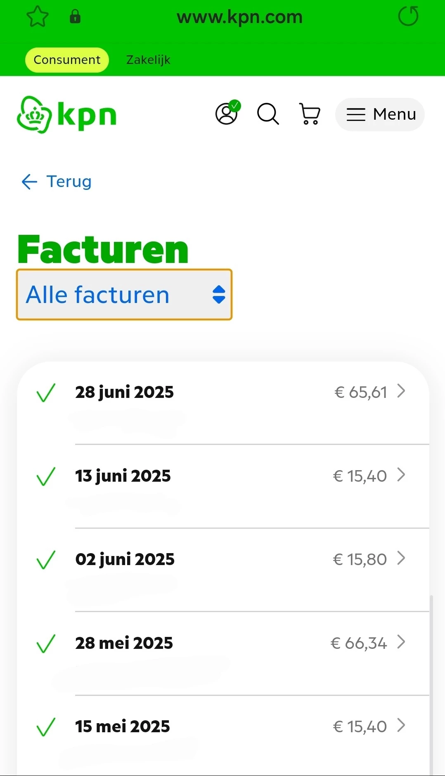
Task: Go to KPN homepage via logo
Action: coord(67,115)
